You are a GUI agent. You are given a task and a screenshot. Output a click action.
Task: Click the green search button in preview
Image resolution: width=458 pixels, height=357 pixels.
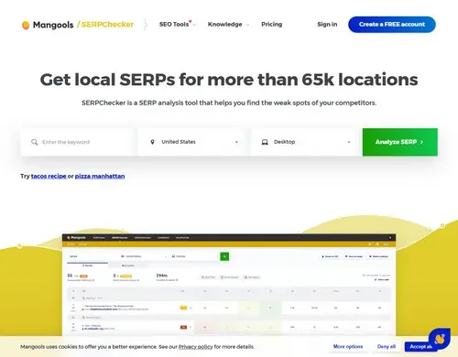tap(224, 256)
